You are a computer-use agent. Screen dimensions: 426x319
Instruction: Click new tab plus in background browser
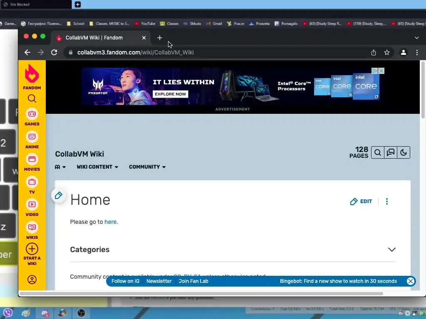click(x=78, y=4)
